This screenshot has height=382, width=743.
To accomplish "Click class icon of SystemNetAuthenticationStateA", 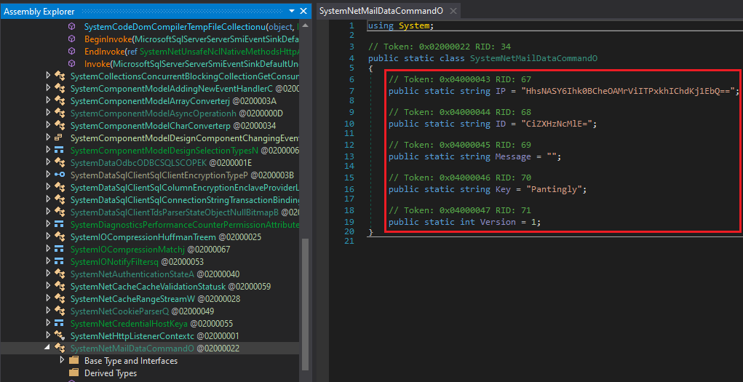I will [60, 273].
